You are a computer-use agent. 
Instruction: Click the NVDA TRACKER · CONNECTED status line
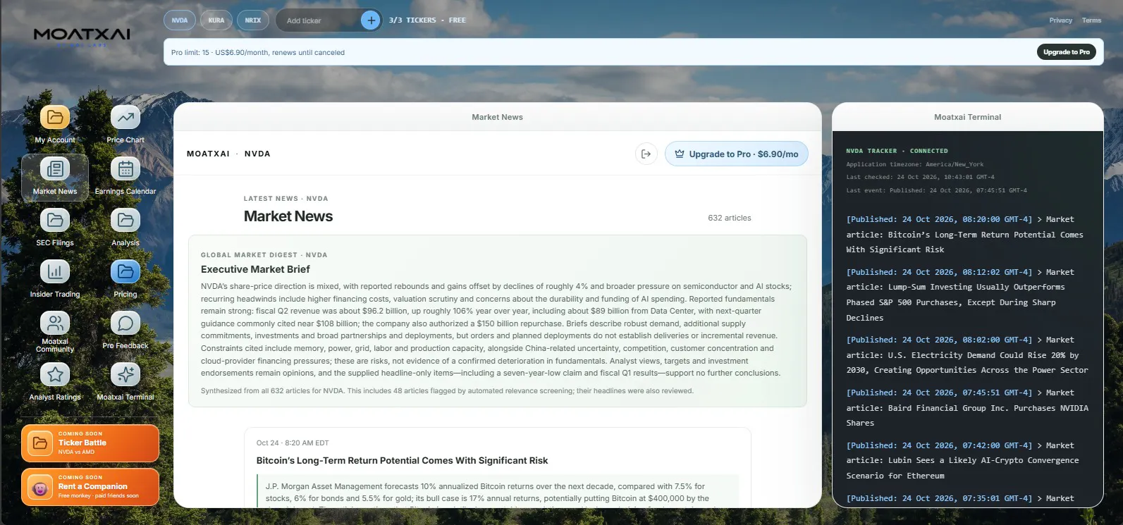point(897,151)
